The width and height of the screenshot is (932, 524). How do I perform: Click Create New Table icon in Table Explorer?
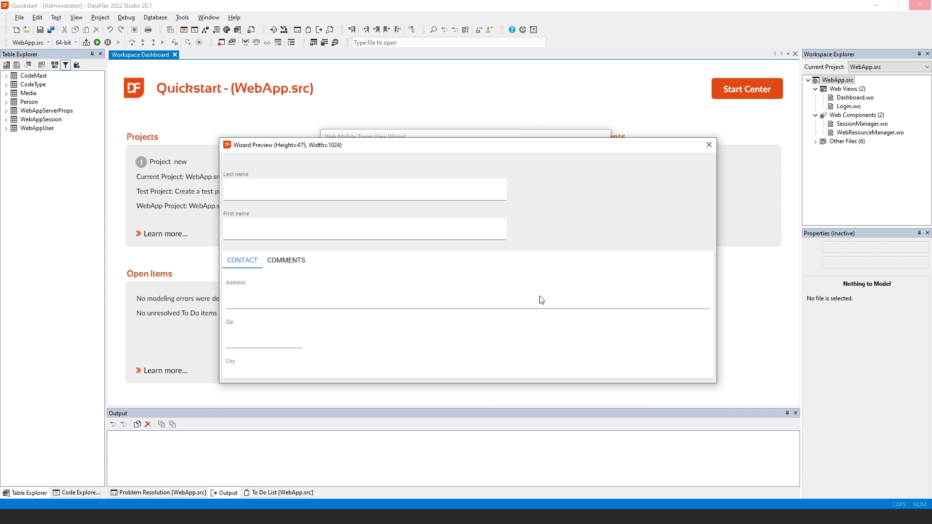[x=6, y=65]
